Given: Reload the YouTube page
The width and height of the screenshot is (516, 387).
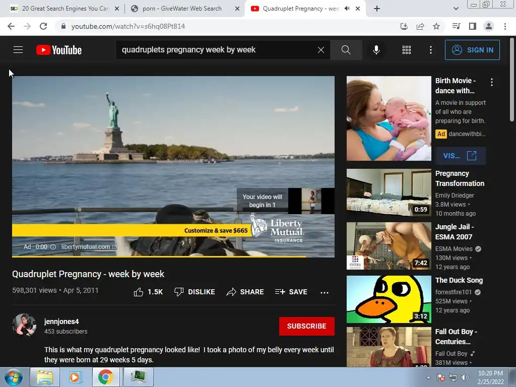Looking at the screenshot, I should click(x=43, y=26).
